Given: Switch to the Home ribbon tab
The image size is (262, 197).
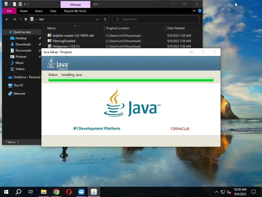Looking at the screenshot, I should (24, 11).
